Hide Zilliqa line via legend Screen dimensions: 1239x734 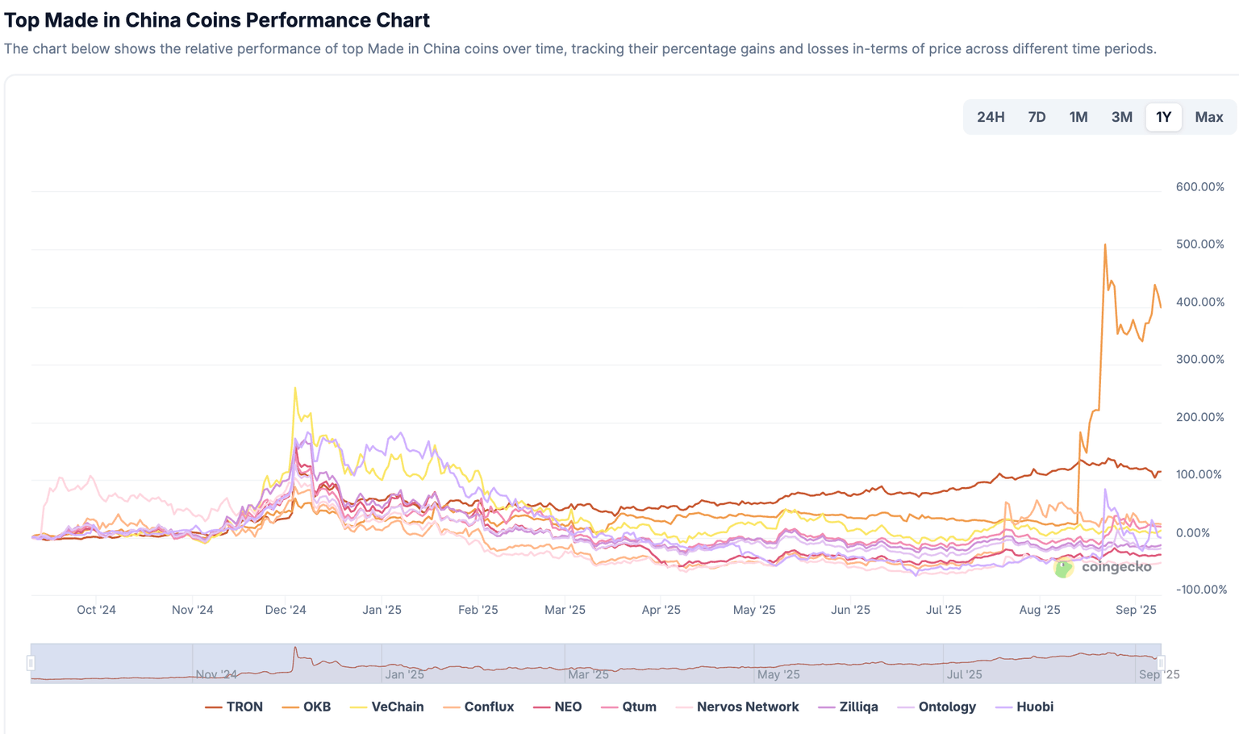(849, 707)
